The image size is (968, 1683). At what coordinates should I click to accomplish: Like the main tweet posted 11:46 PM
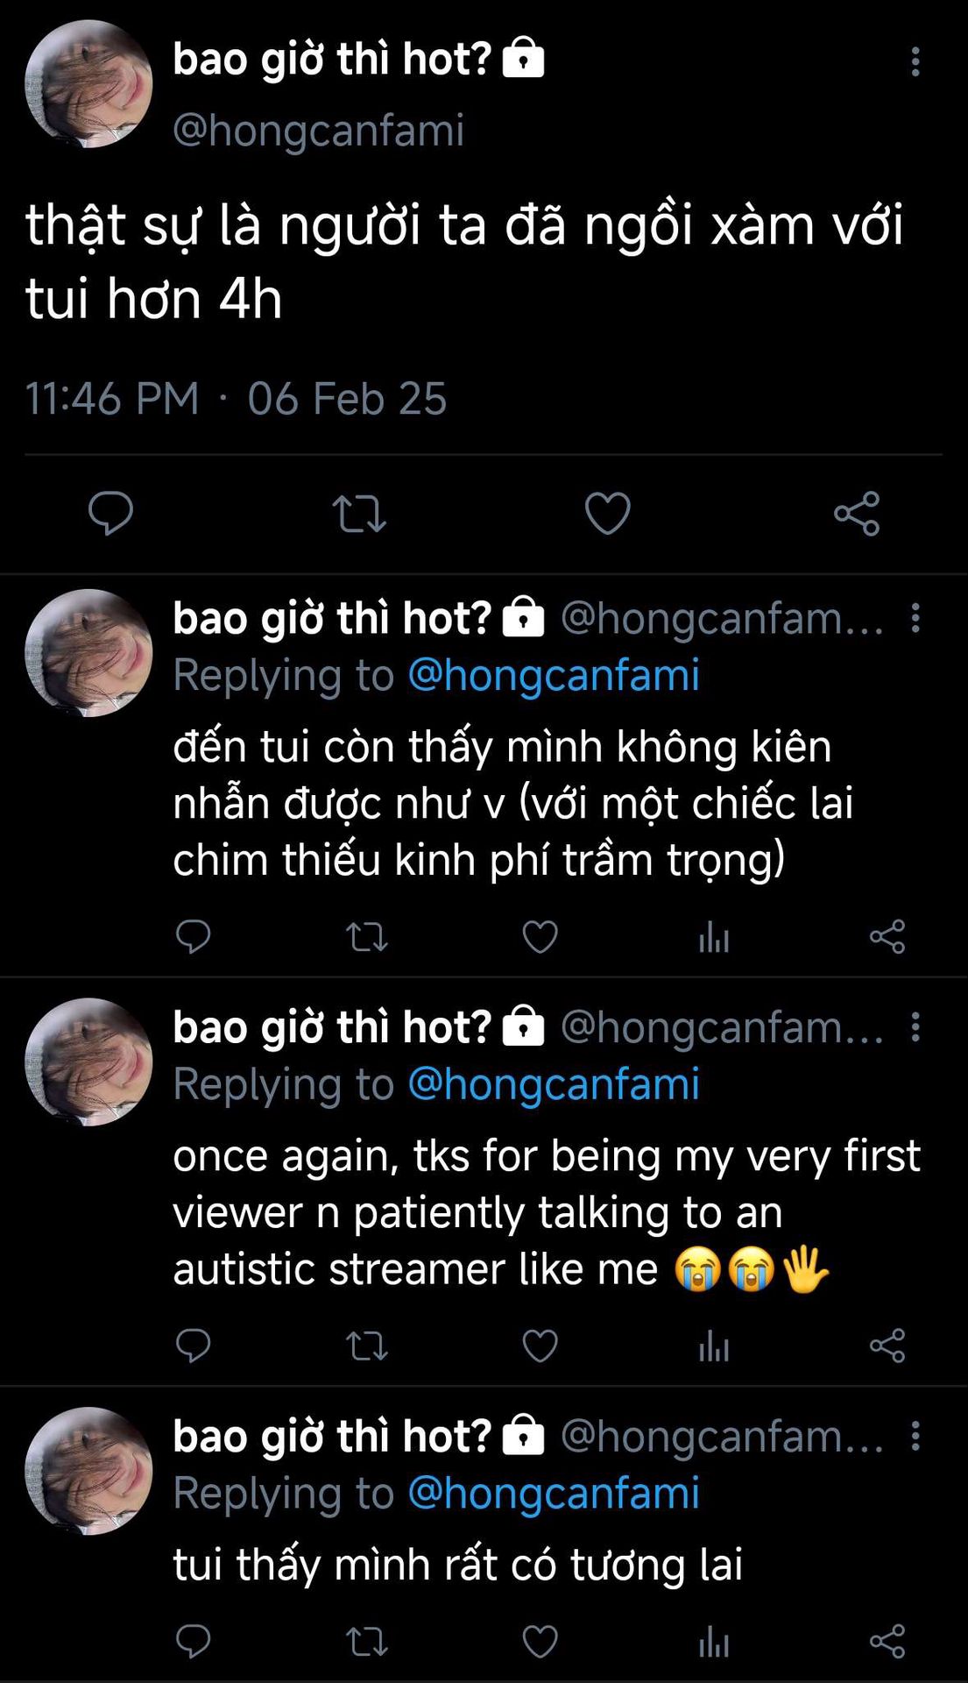point(607,514)
